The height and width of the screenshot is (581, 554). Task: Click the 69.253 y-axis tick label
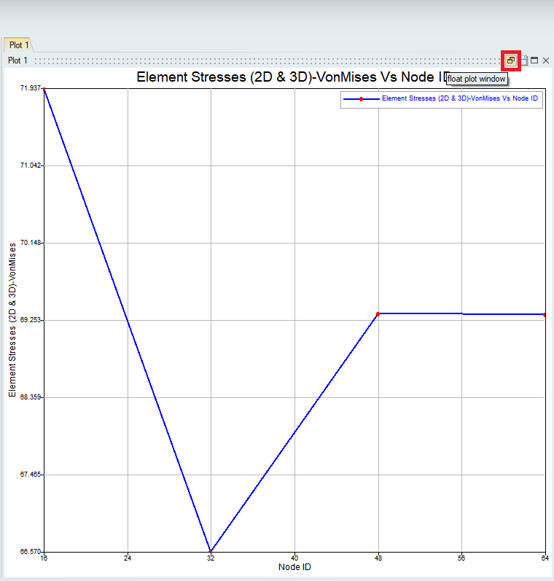(29, 320)
